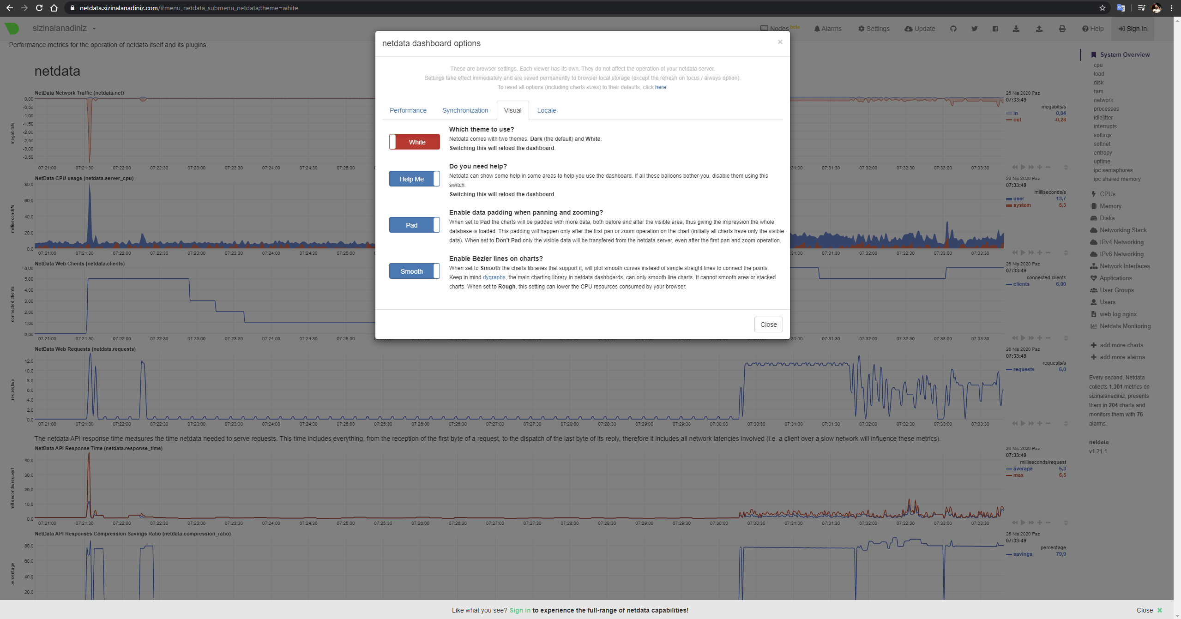Toggle the Help Me switch
Viewport: 1181px width, 619px height.
click(414, 179)
